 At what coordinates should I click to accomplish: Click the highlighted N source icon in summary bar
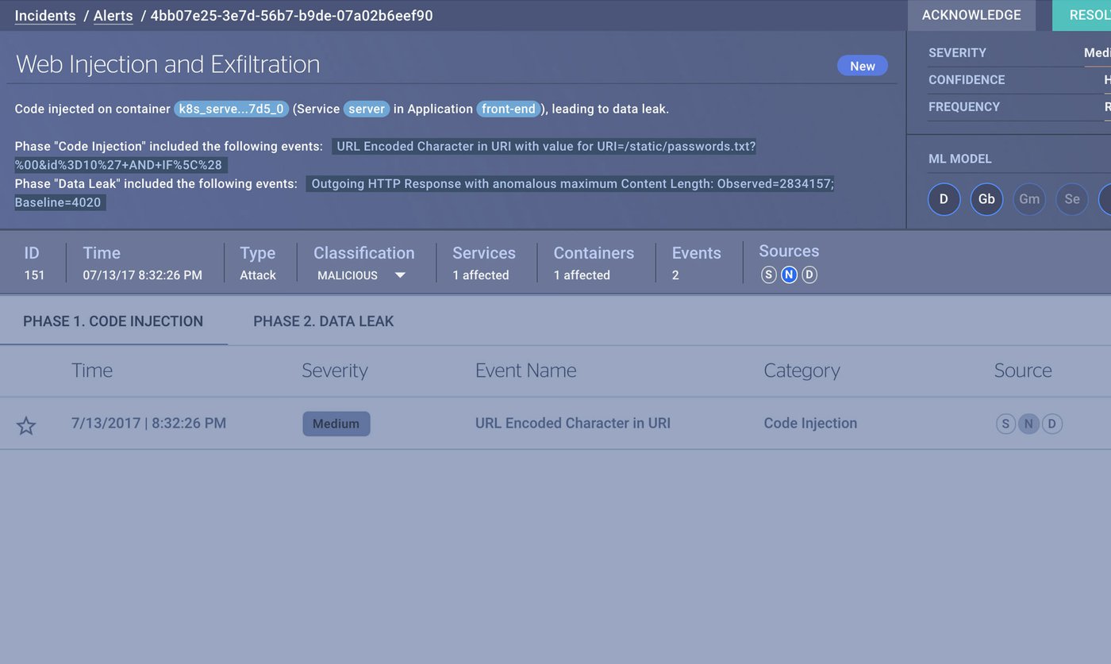[789, 274]
